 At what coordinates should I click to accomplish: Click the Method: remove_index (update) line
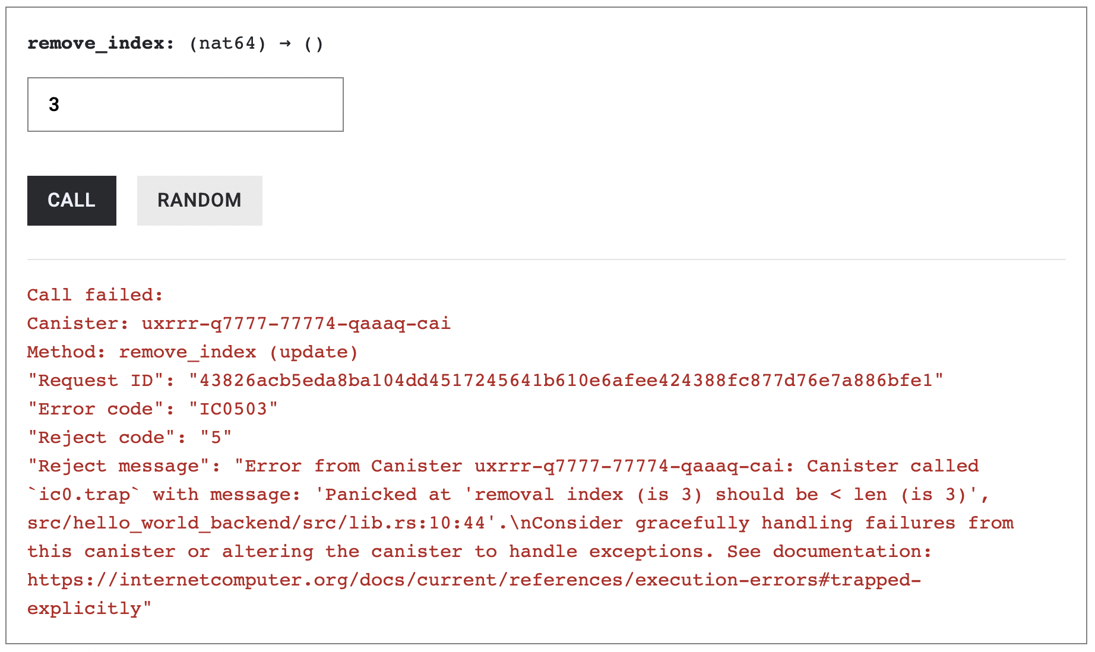(191, 352)
